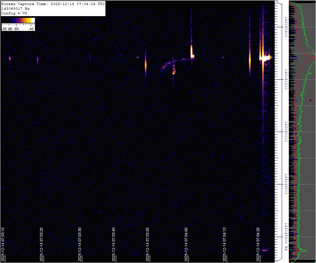Click the faint signal blip above 07:03:10
This screenshot has height=263, width=316.
[x=10, y=58]
